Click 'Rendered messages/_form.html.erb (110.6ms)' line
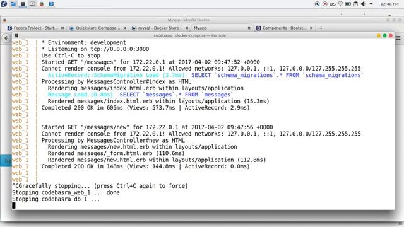 click(116, 153)
